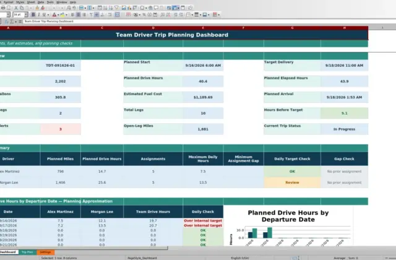Open the Styles menu

coord(20,2)
